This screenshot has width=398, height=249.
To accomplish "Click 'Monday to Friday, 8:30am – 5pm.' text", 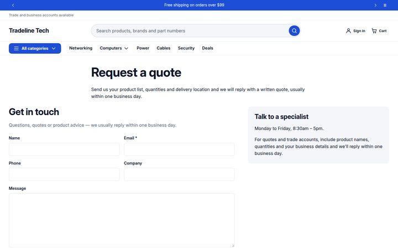I will pyautogui.click(x=289, y=128).
